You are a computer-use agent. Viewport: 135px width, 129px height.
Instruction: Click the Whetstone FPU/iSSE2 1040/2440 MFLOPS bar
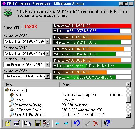point(92,66)
